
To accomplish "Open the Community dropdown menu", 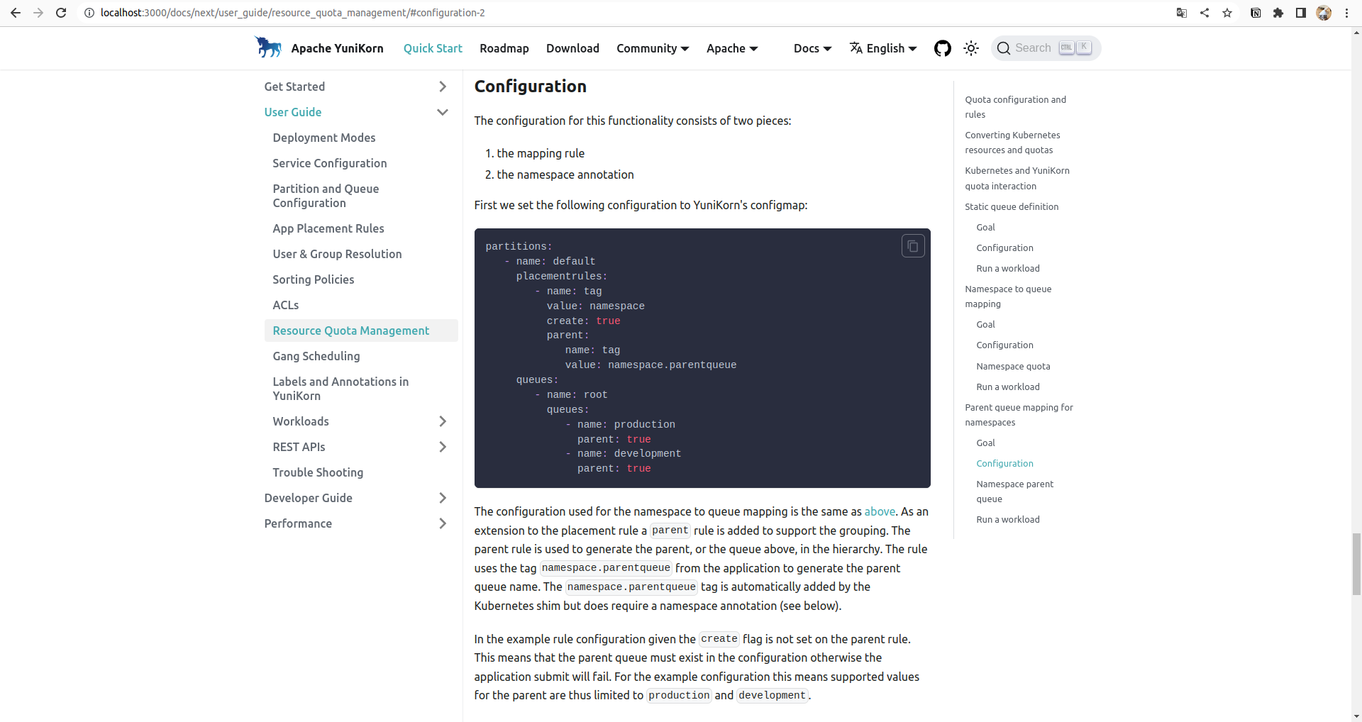I will 653,48.
